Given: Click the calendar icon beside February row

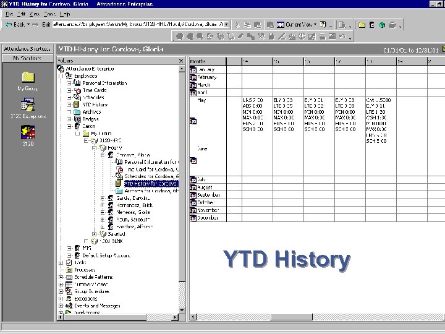Looking at the screenshot, I should pyautogui.click(x=193, y=77).
